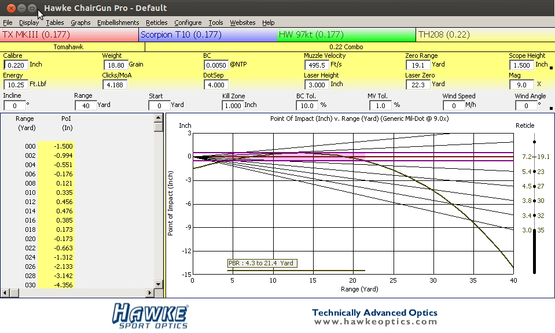This screenshot has width=555, height=333.
Task: Click the table's vertical scrollbar thumb
Action: coord(158,127)
